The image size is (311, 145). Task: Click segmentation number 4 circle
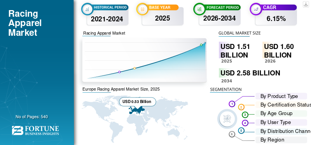[245, 123]
